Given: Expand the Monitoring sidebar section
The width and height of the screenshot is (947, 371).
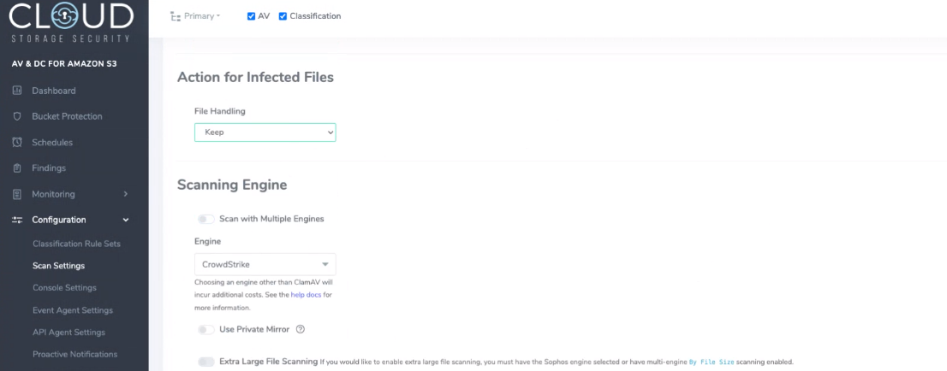Looking at the screenshot, I should 126,194.
